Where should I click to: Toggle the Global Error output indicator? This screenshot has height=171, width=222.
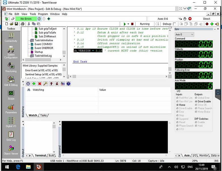tap(196, 98)
